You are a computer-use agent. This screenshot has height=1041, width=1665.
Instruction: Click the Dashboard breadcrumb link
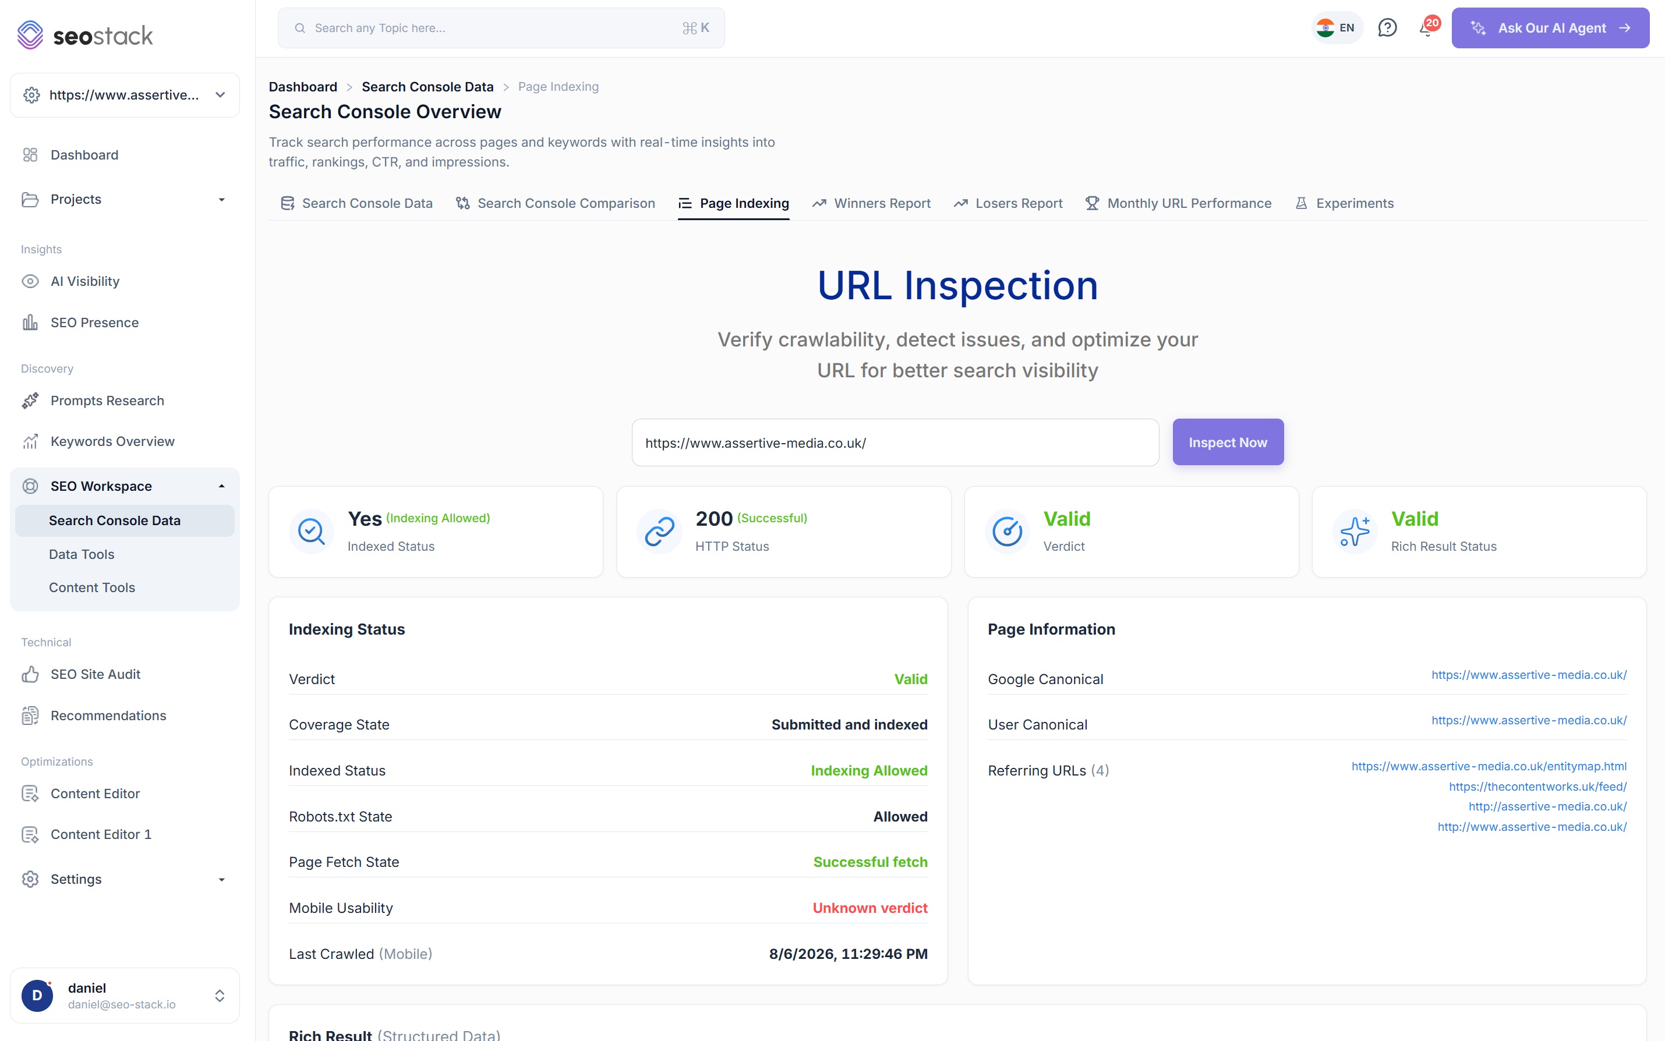(303, 87)
